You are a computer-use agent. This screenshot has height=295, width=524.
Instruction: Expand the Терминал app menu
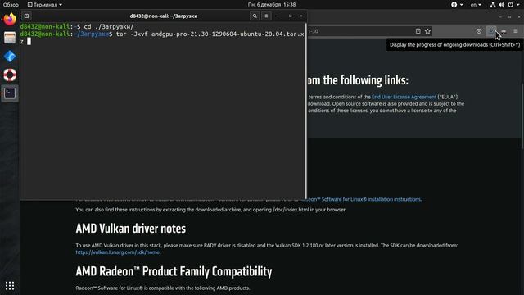(45, 5)
